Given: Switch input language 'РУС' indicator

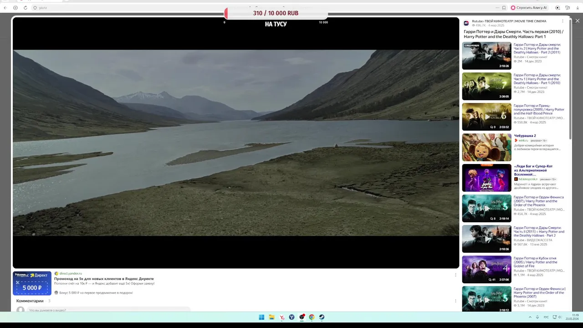Looking at the screenshot, I should [546, 317].
